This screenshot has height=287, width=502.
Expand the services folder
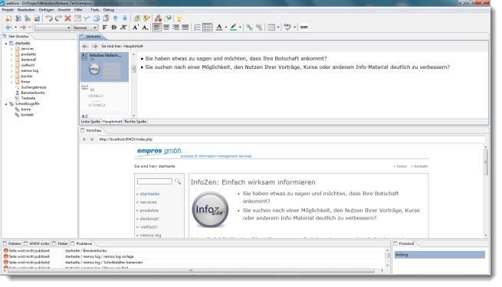click(11, 49)
